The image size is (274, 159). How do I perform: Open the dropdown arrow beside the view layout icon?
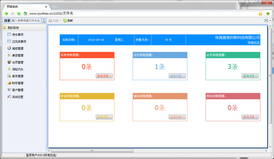pyautogui.click(x=270, y=21)
